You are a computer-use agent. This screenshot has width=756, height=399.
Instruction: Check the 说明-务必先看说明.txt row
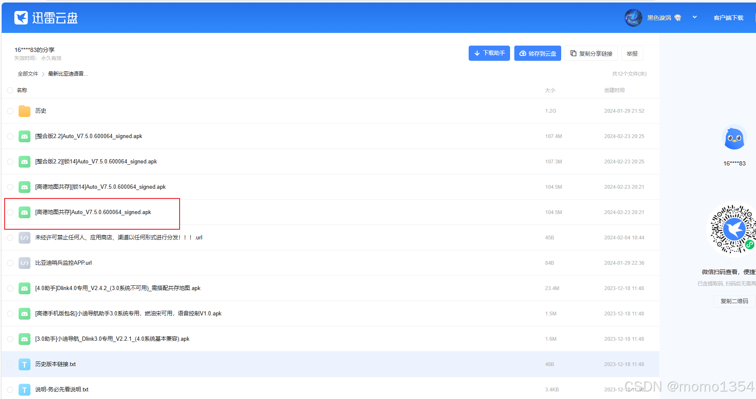[x=10, y=390]
